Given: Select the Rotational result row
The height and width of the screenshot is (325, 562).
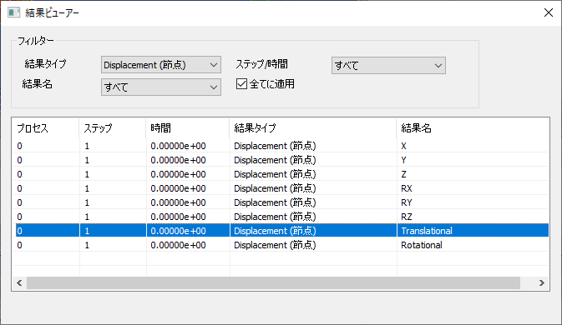Looking at the screenshot, I should coord(281,245).
